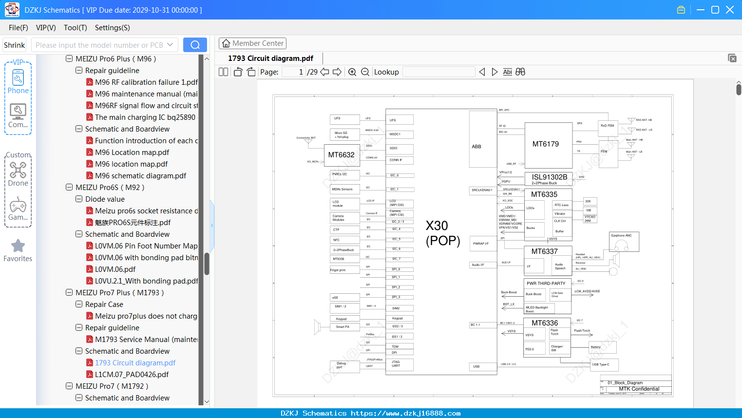Click the tree panel scroll-down arrow

pos(207,401)
